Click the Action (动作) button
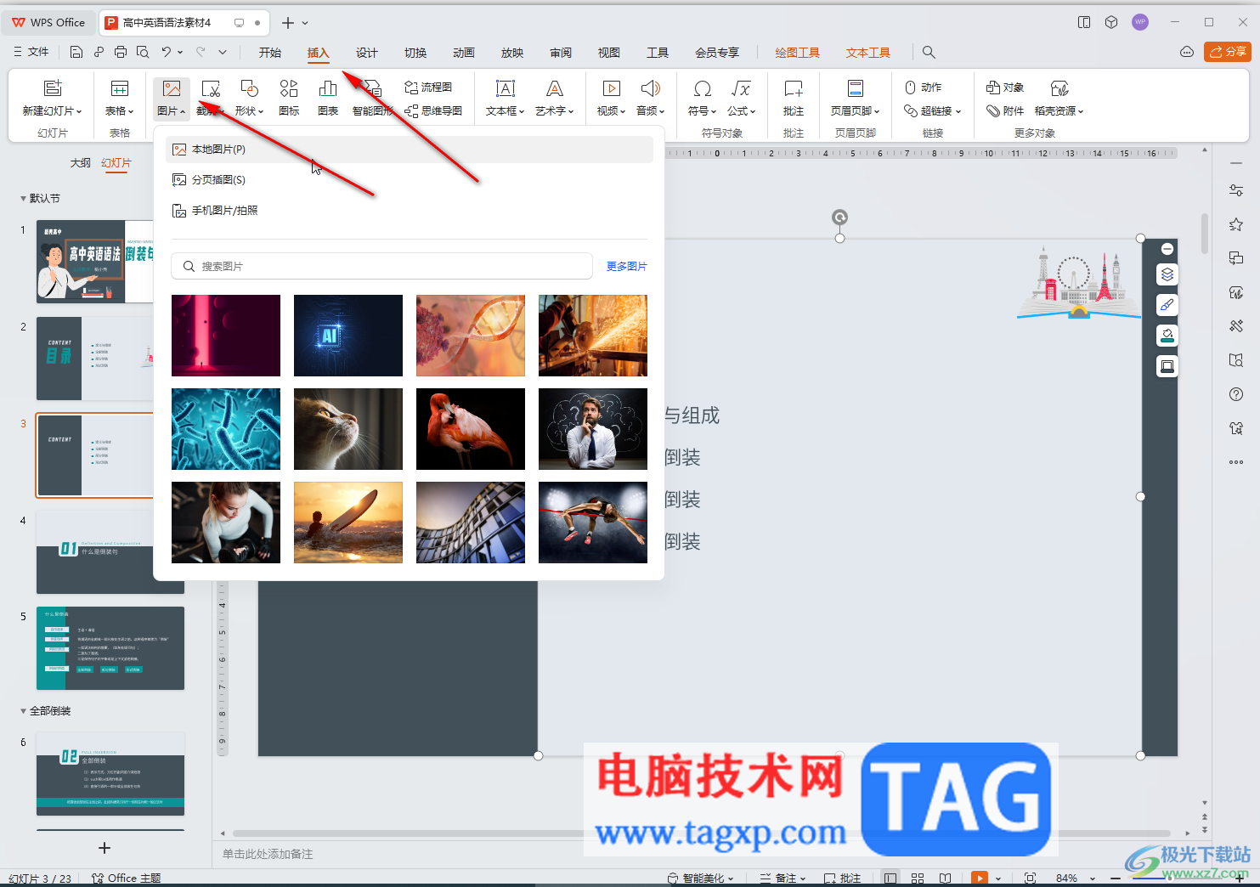Screen dimensions: 1260x887 [x=923, y=88]
